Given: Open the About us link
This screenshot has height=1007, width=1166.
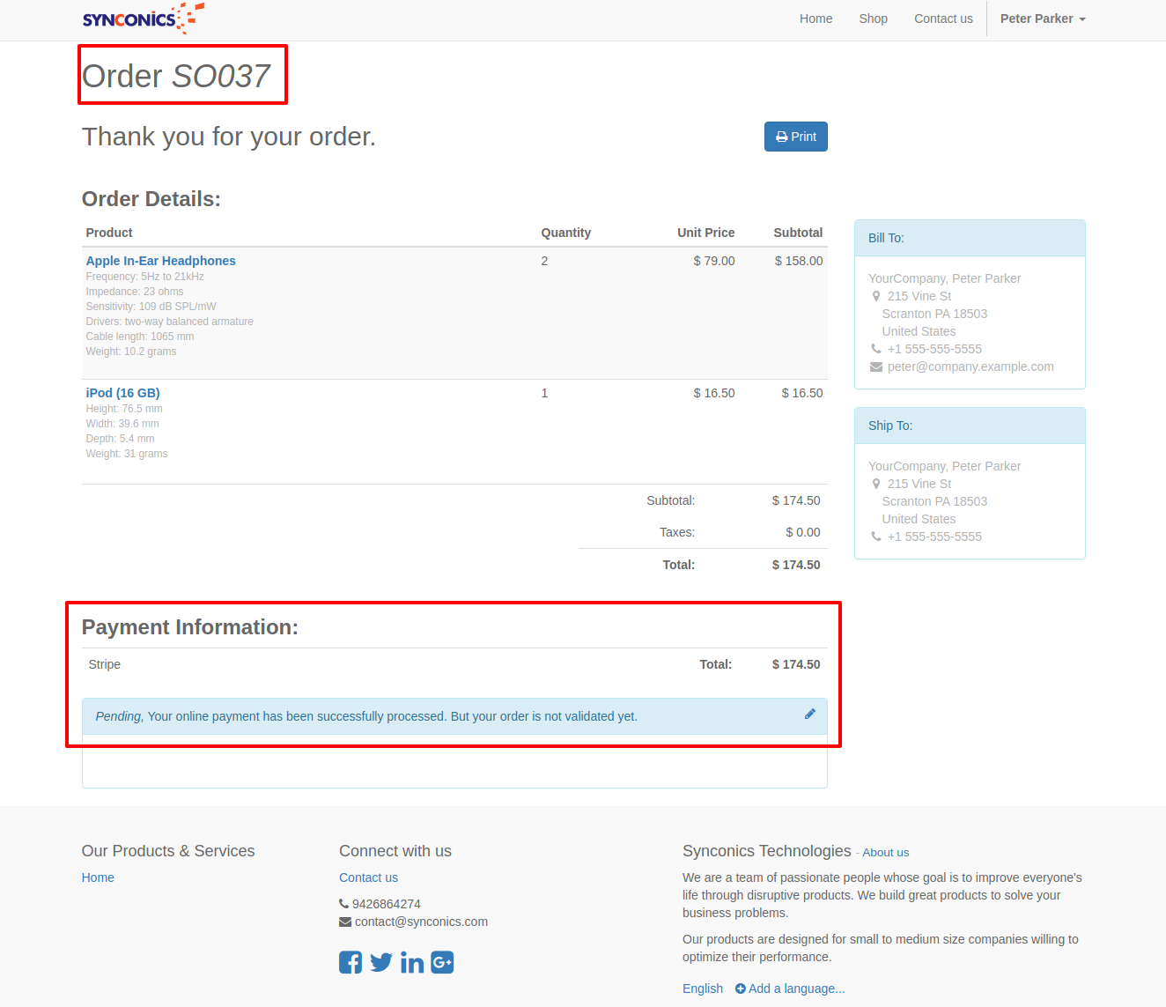Looking at the screenshot, I should tap(885, 852).
